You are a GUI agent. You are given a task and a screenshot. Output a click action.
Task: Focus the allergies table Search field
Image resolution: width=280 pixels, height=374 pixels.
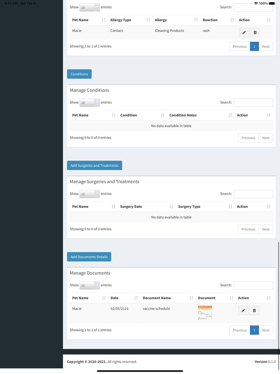click(x=253, y=7)
